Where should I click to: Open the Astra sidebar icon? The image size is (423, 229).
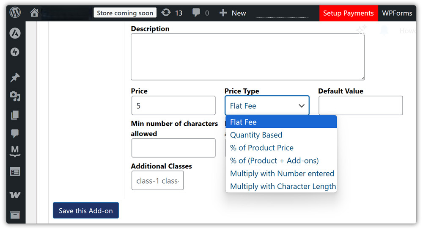point(15,33)
